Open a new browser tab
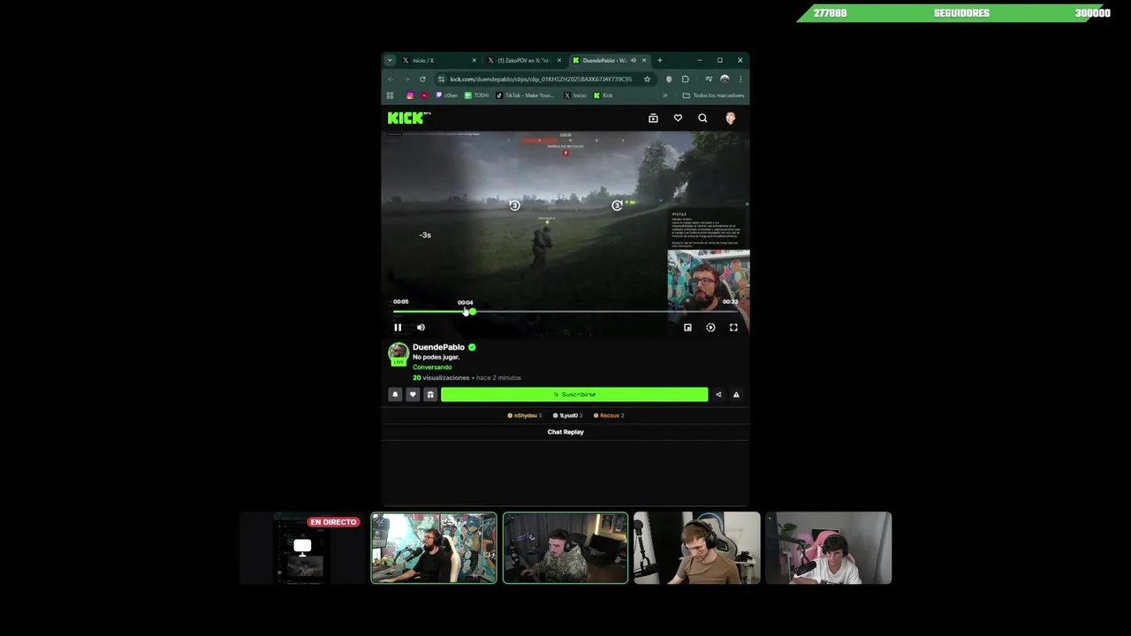 point(659,60)
